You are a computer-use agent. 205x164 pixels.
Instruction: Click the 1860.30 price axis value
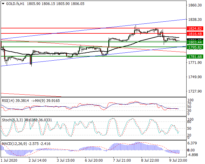point(195,5)
